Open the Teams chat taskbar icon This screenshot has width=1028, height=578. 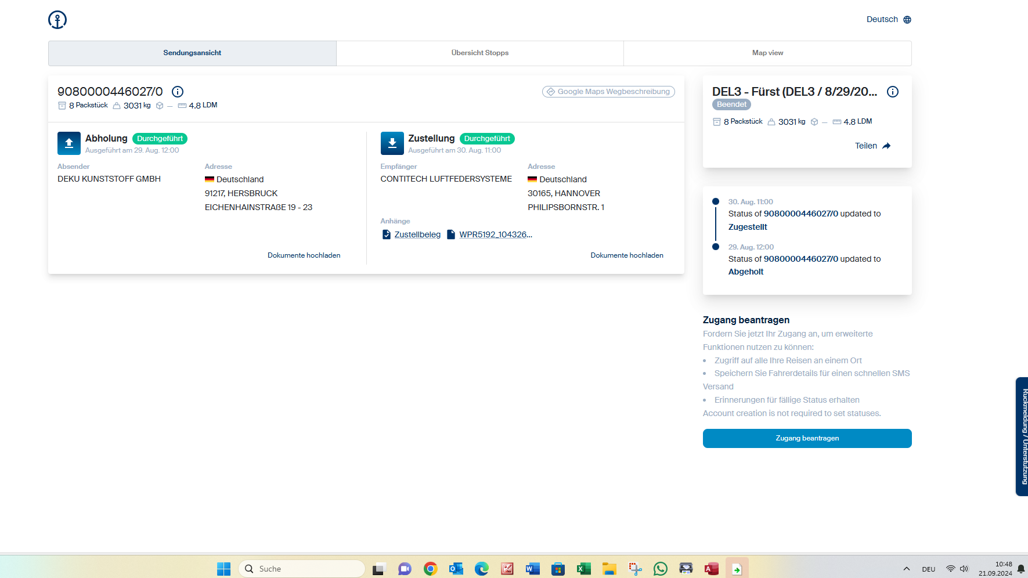[x=405, y=569]
